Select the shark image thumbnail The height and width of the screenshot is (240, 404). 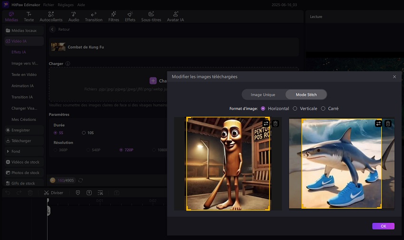pyautogui.click(x=341, y=164)
